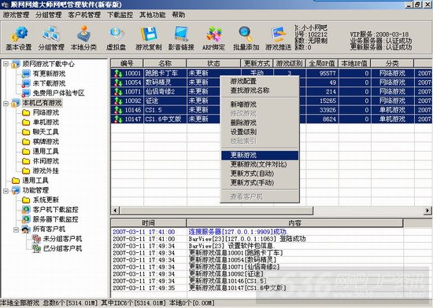Open the 游戏管理 menu
Viewport: 433px width, 308px height.
(x=16, y=15)
